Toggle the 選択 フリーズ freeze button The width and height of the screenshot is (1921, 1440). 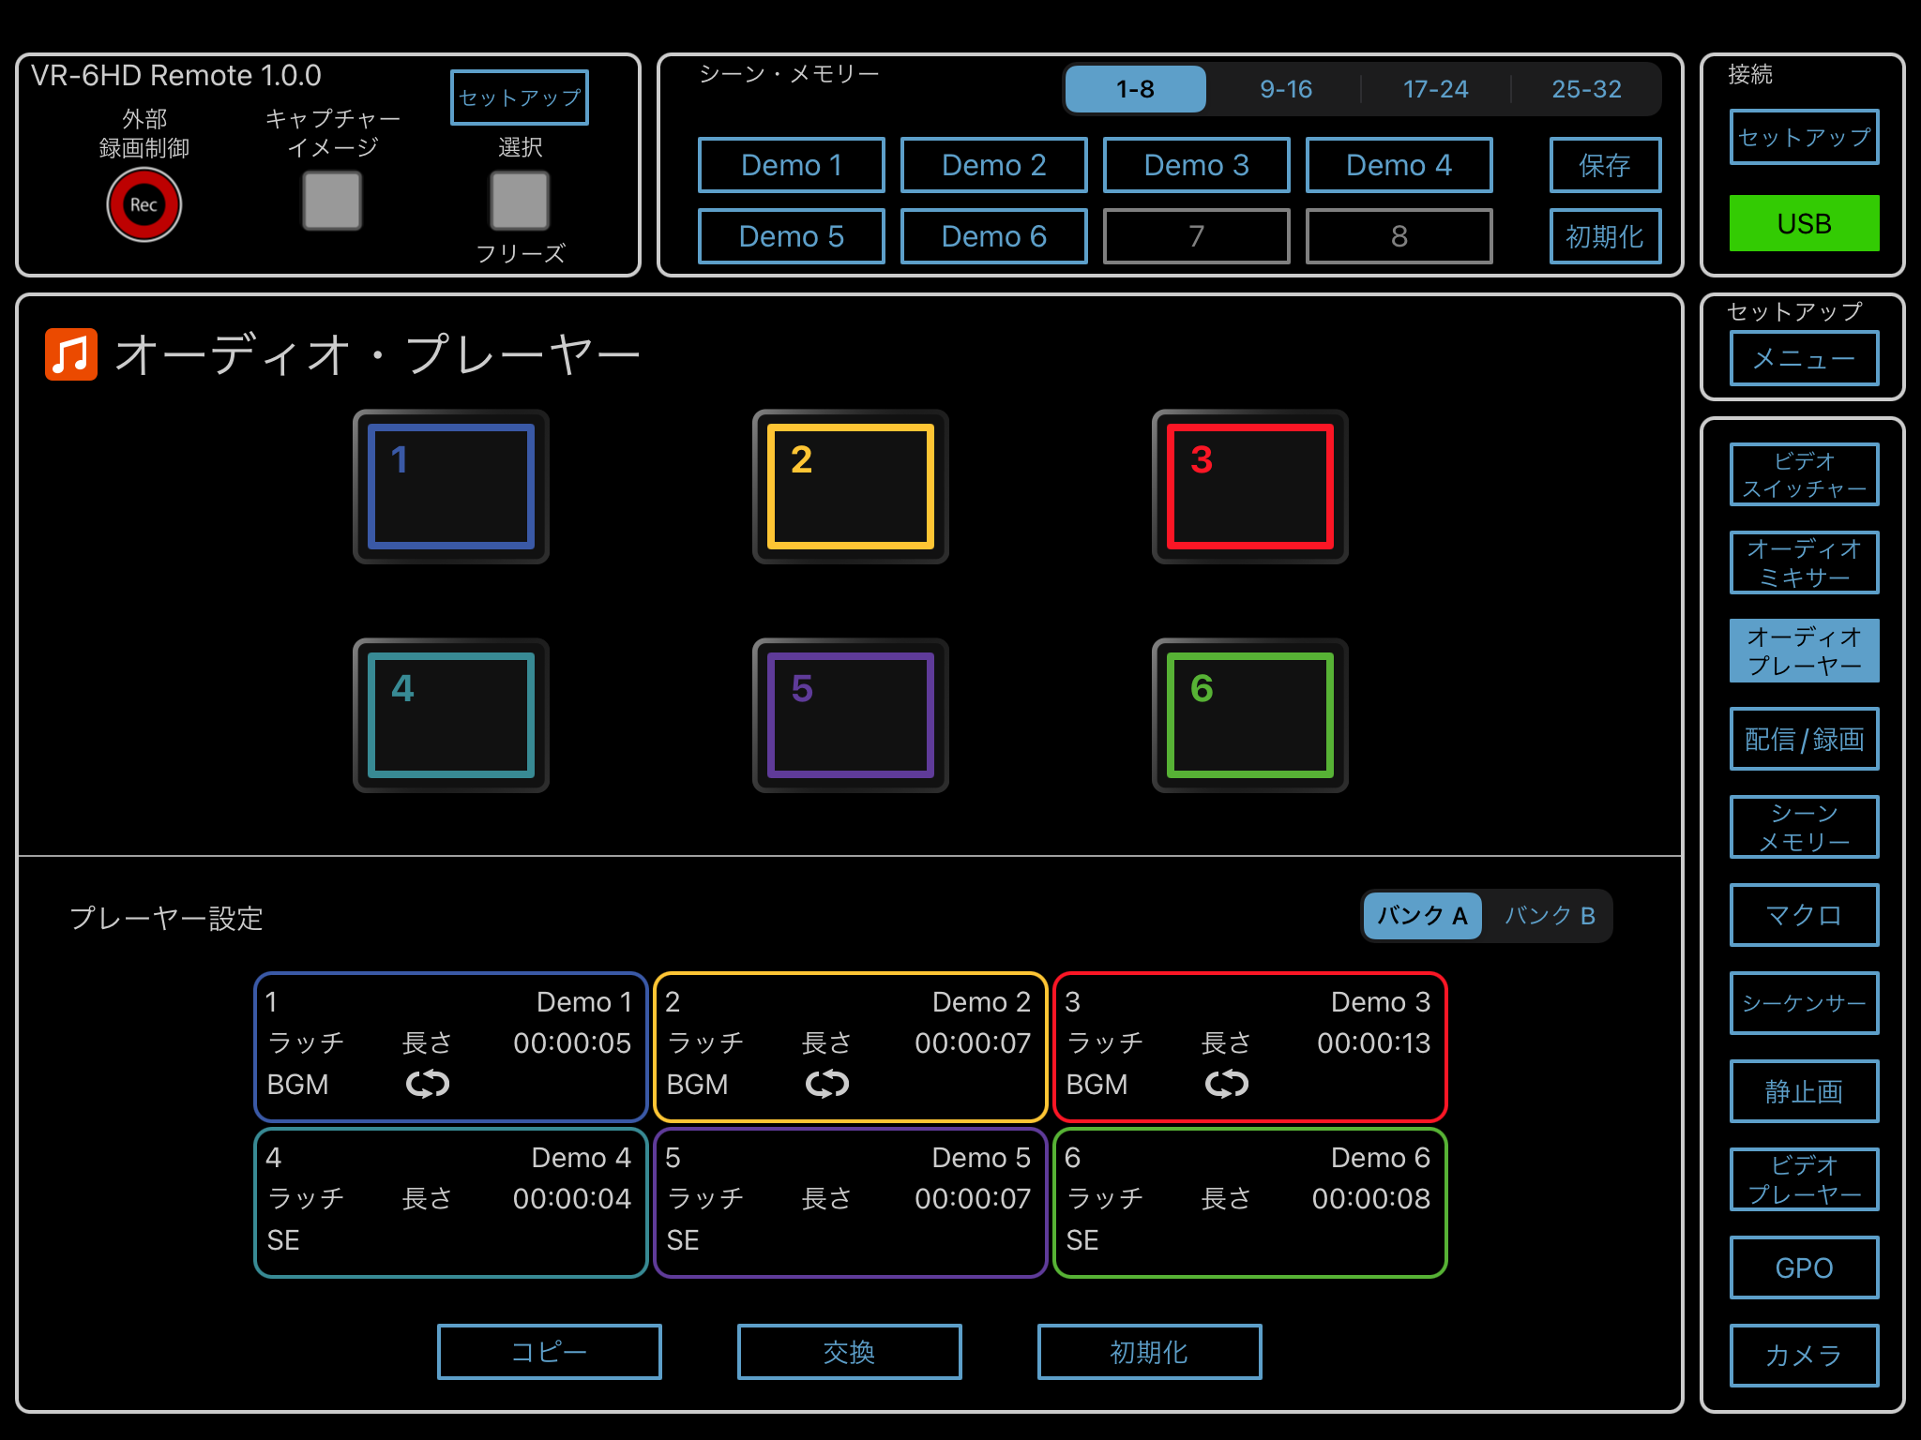pos(520,200)
